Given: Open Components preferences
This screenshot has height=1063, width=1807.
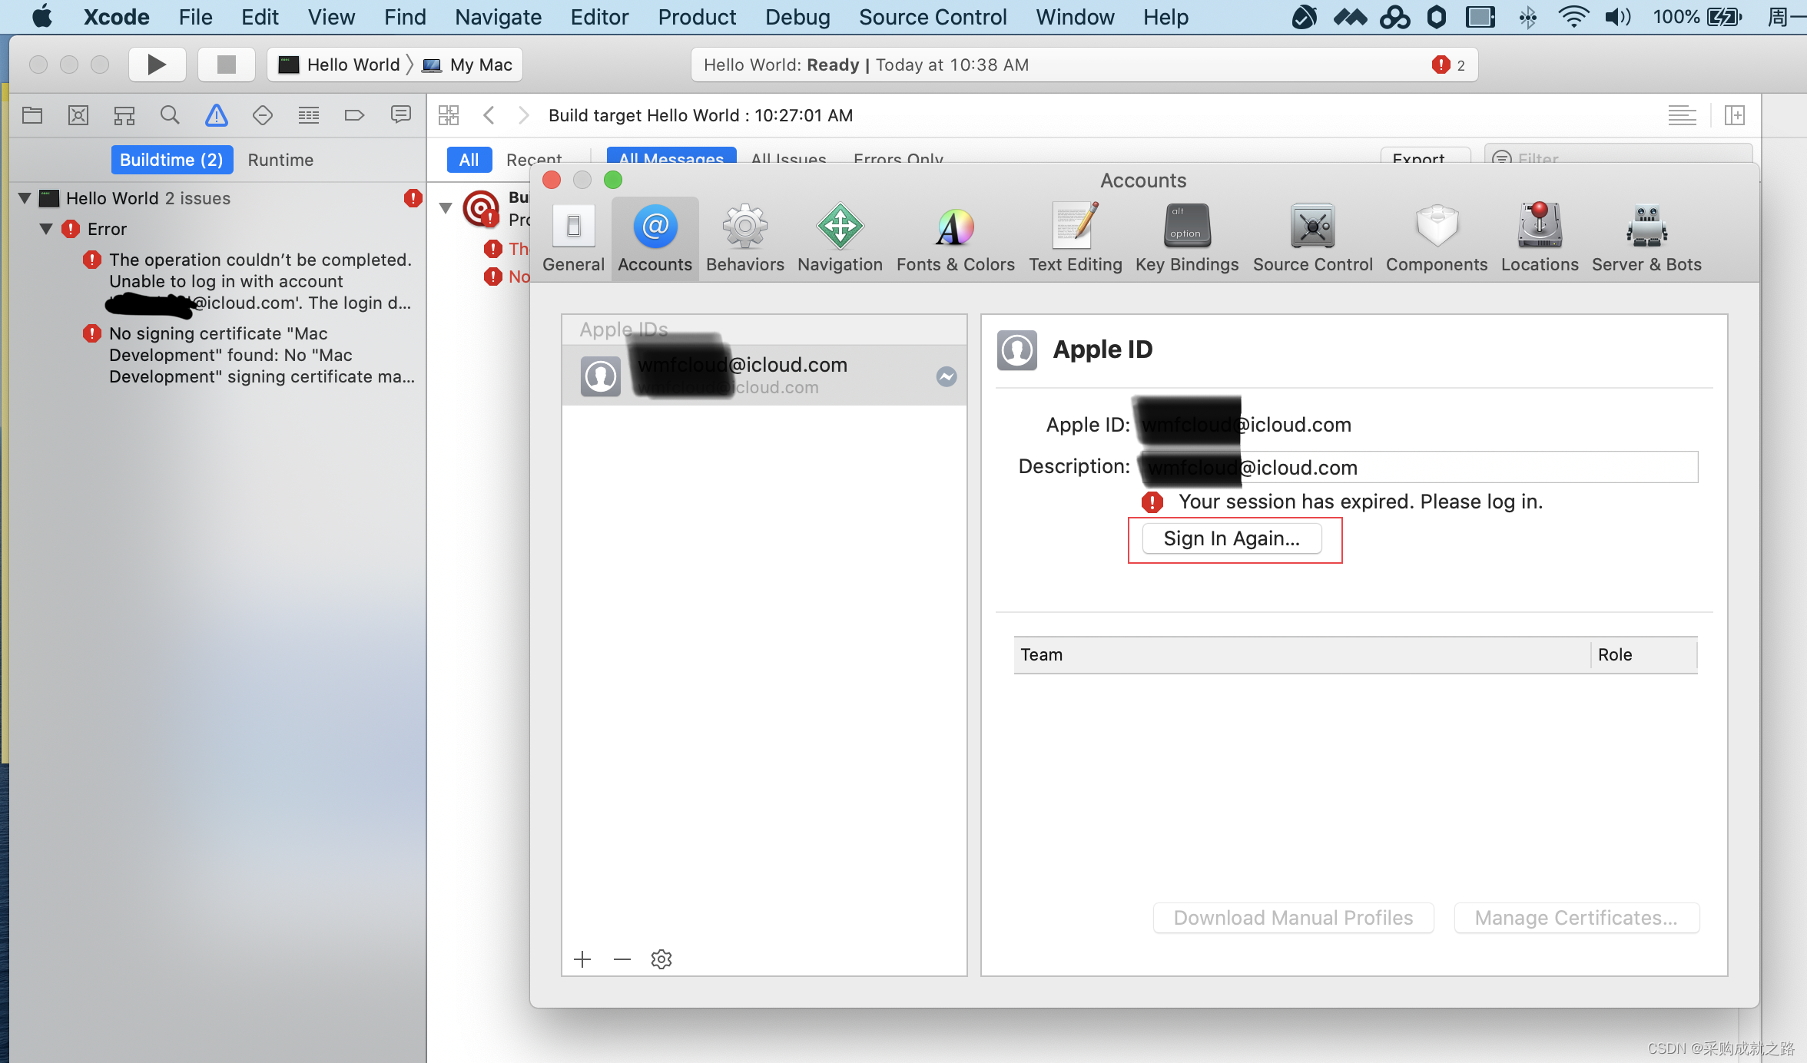Looking at the screenshot, I should click(x=1437, y=238).
